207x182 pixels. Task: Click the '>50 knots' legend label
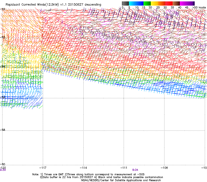point(199,8)
